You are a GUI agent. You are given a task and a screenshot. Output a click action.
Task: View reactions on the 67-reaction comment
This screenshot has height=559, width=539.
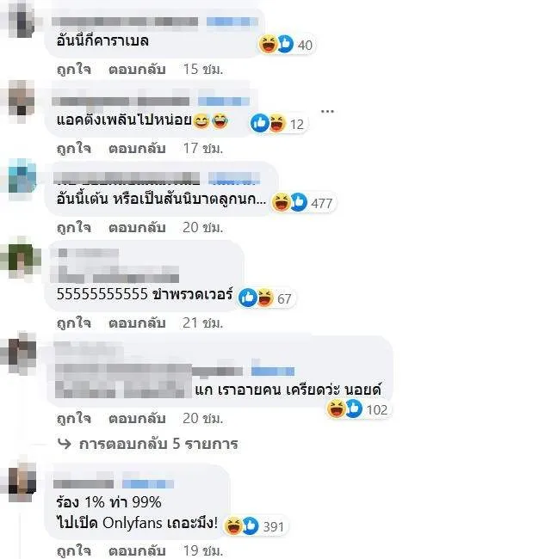click(266, 298)
